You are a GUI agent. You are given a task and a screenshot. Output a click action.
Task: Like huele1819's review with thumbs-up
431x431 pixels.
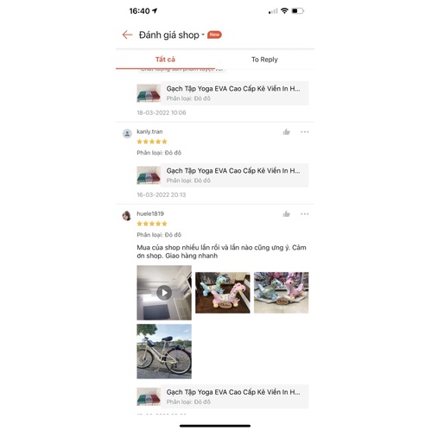(286, 214)
